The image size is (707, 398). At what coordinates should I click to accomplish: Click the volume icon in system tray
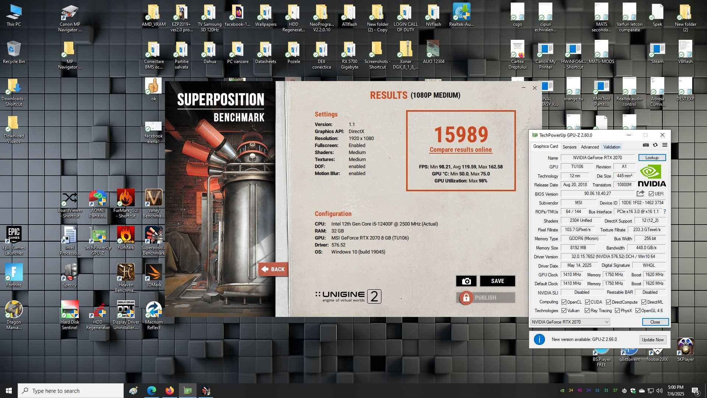659,391
